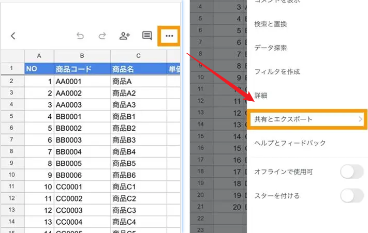Select cell 商品A3

[139, 105]
